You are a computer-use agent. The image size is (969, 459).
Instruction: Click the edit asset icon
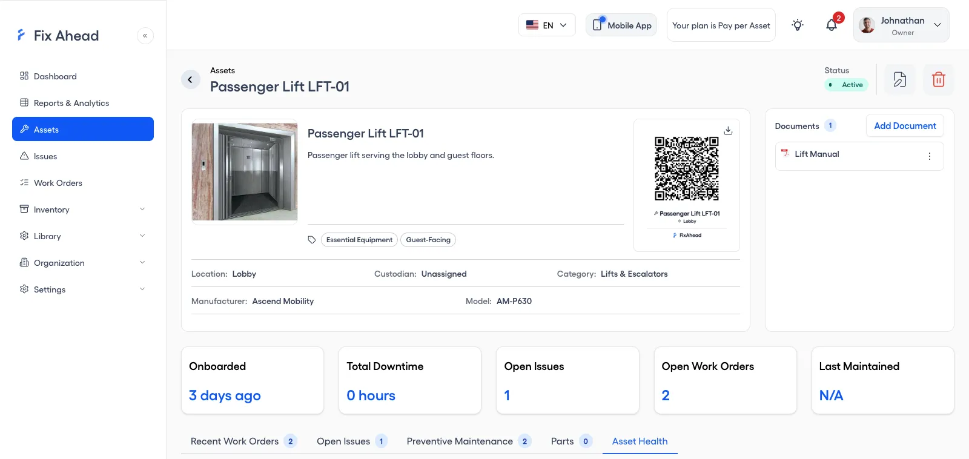click(900, 79)
